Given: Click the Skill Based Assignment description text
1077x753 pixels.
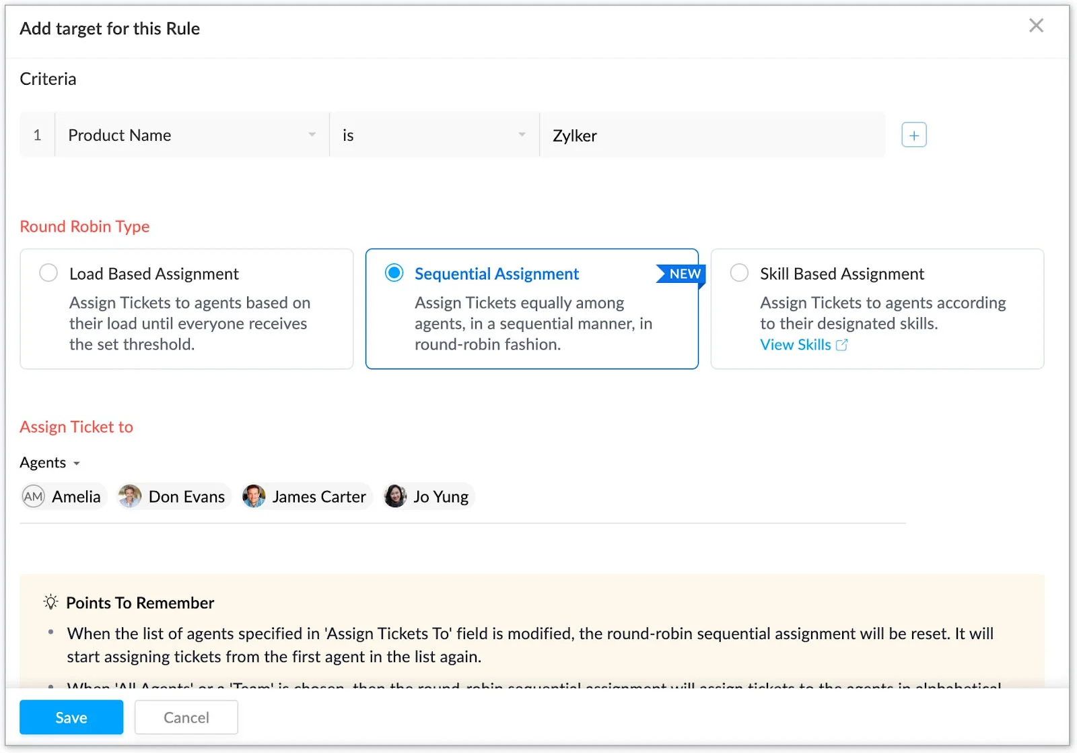Looking at the screenshot, I should (882, 313).
